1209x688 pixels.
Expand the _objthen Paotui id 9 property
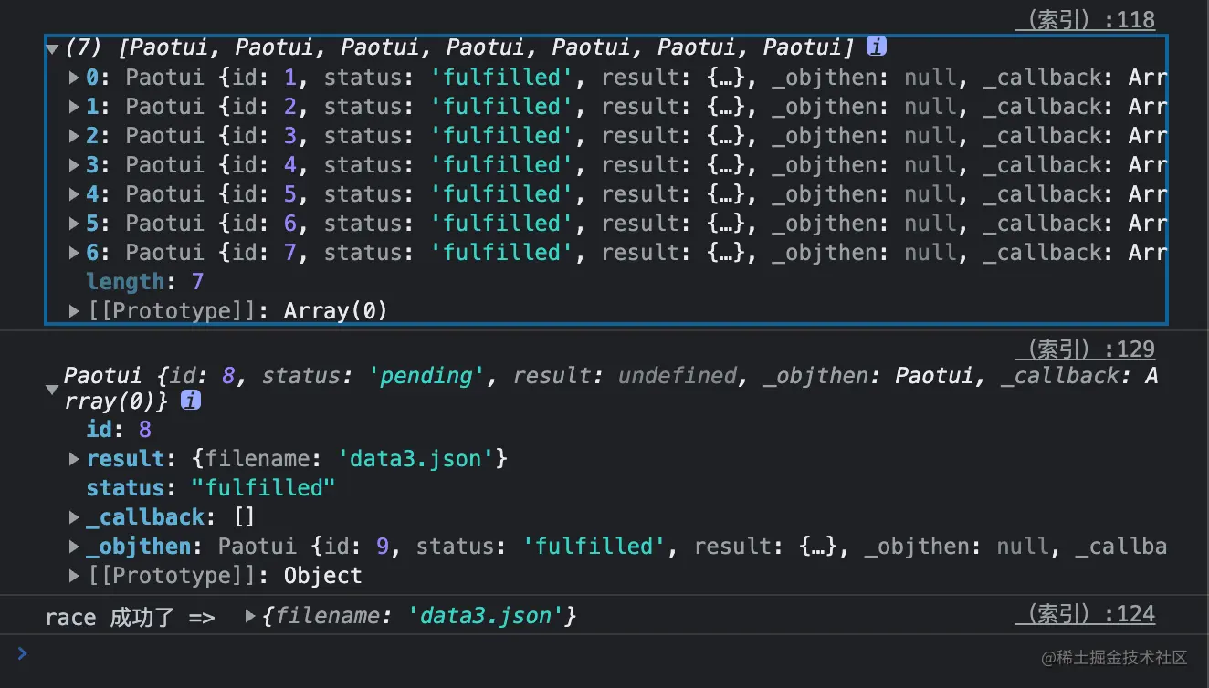[x=74, y=547]
